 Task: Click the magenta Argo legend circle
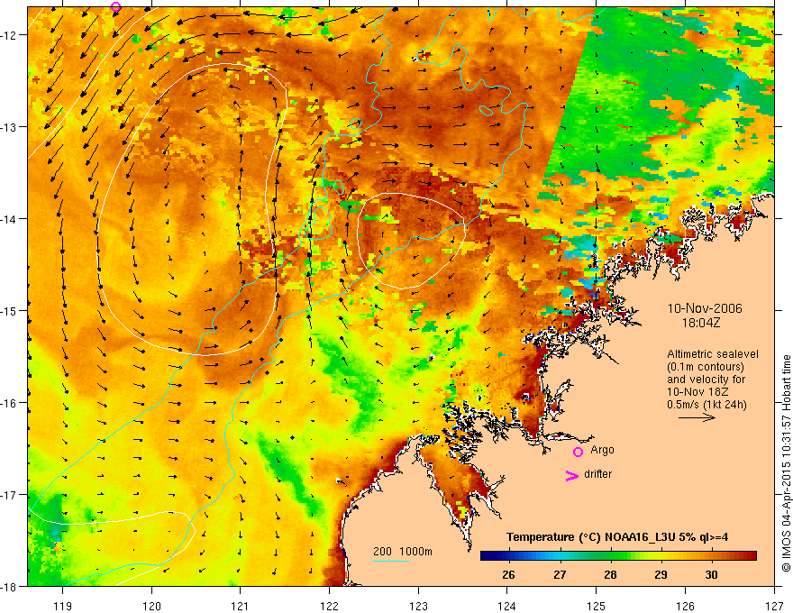[x=578, y=452]
